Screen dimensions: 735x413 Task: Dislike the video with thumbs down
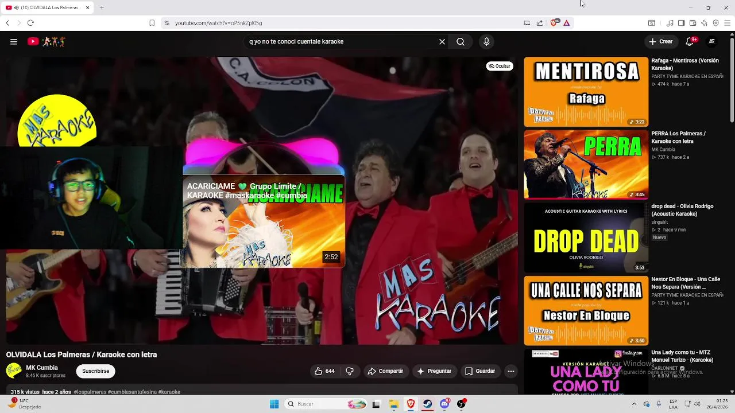coord(350,371)
